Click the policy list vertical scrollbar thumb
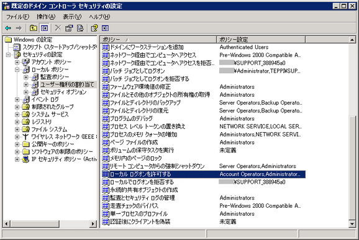The image size is (359, 240). click(352, 168)
